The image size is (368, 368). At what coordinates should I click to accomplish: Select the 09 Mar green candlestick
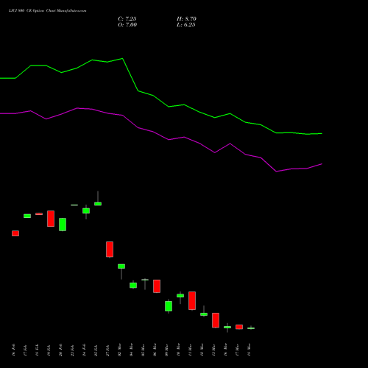point(169,306)
